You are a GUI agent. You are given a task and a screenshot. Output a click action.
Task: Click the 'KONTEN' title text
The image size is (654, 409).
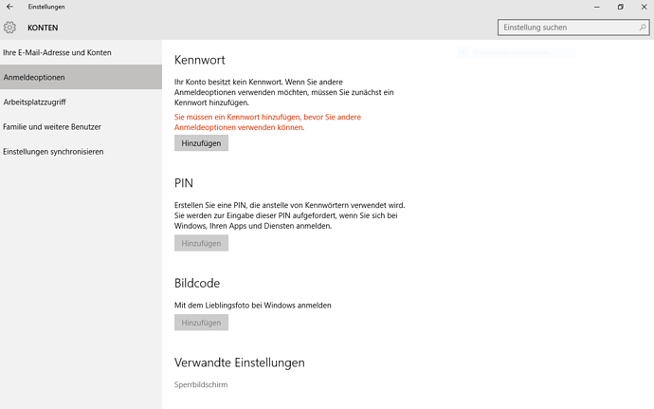(x=43, y=28)
